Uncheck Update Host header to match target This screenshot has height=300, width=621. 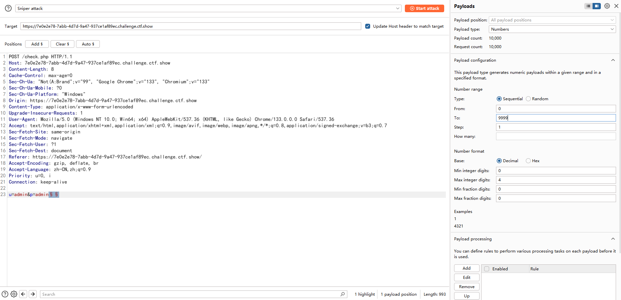[368, 26]
